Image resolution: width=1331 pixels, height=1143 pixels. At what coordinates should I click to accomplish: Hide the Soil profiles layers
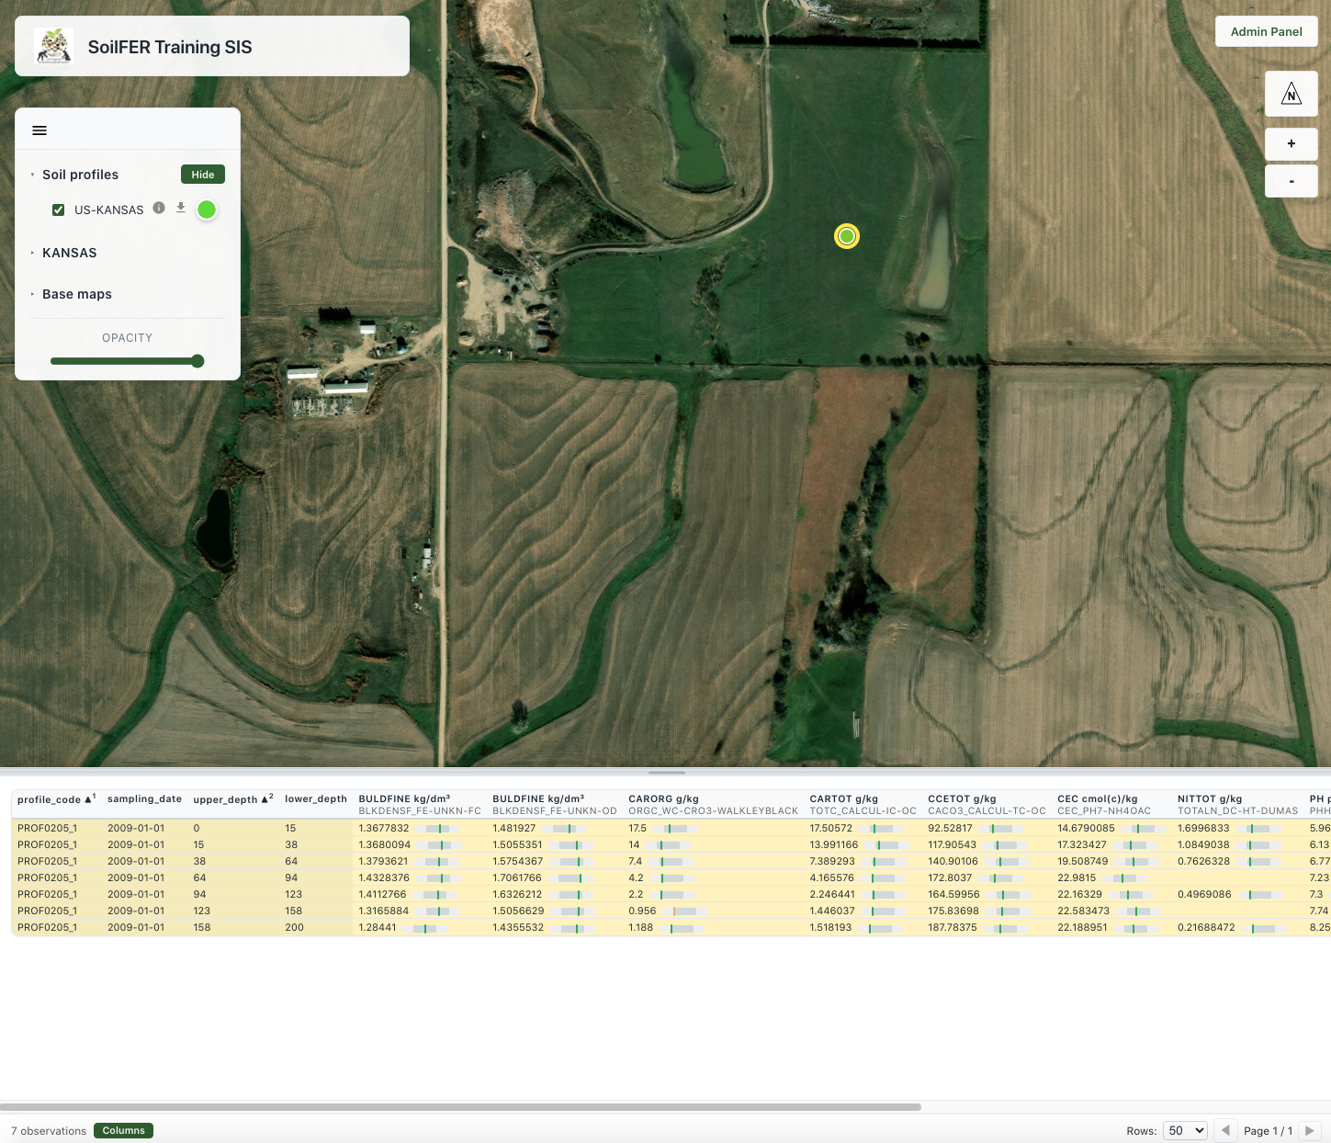click(x=203, y=175)
